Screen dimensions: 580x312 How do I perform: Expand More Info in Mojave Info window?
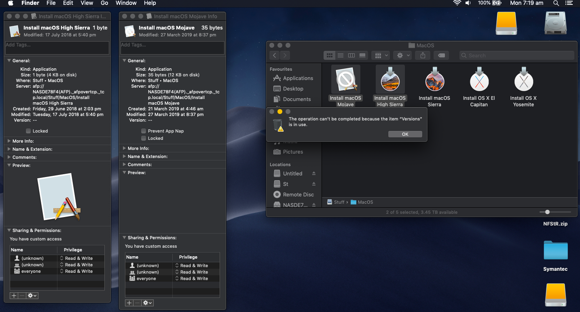[125, 148]
